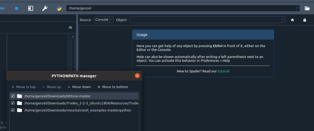Open the Spyder tutorial link
Viewport: 314px width, 131px height.
223,71
